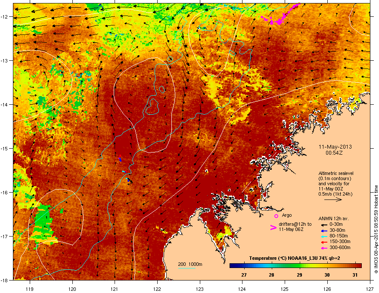The width and height of the screenshot is (379, 293).
Task: Select the red 150-300m arrow in legend
Action: click(324, 242)
